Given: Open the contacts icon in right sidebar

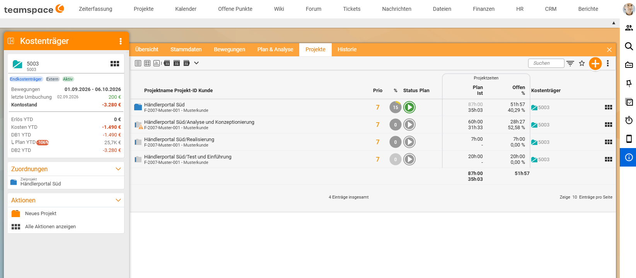Looking at the screenshot, I should (629, 28).
